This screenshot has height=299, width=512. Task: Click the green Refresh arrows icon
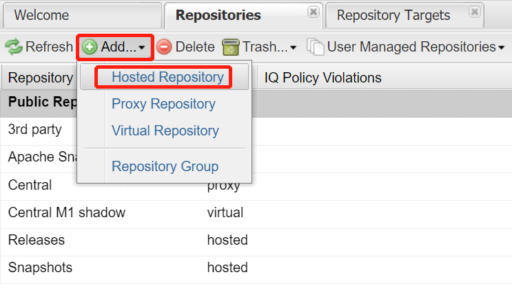(13, 47)
